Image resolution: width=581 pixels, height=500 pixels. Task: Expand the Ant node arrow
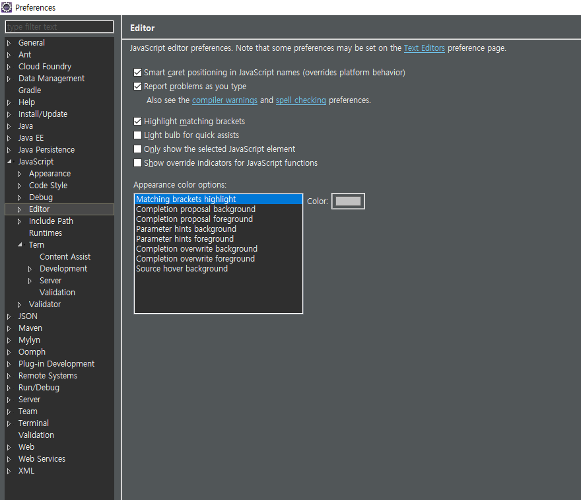click(9, 55)
